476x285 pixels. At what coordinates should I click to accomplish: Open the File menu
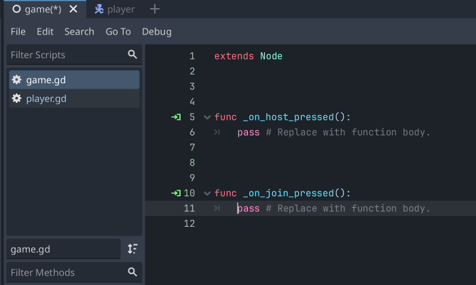pyautogui.click(x=18, y=32)
